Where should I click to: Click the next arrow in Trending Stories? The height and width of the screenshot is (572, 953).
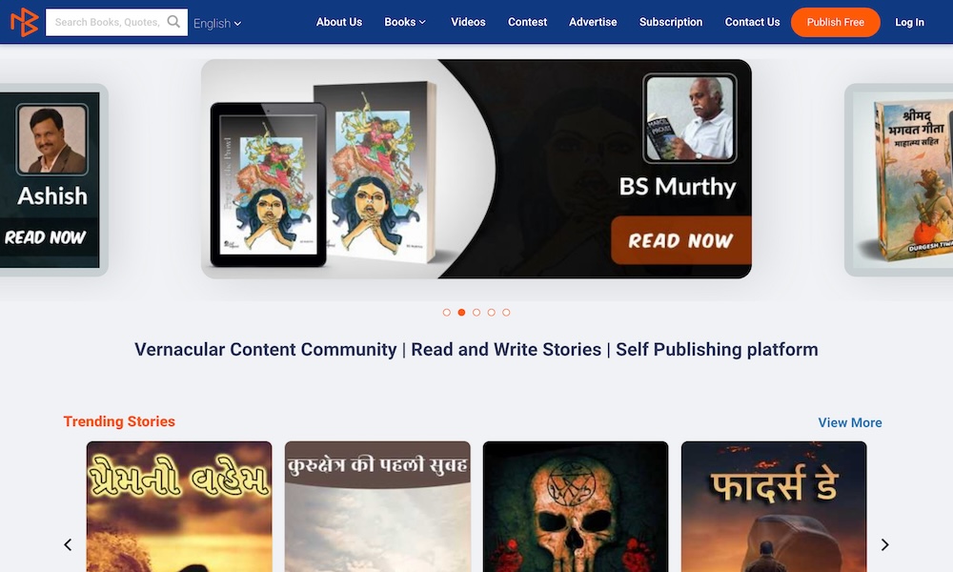885,544
